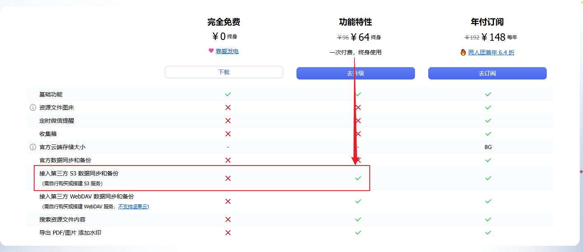Screen dimensions: 583x252
Task: Open the 两人团首年 6.4 折 link
Action: pyautogui.click(x=491, y=52)
